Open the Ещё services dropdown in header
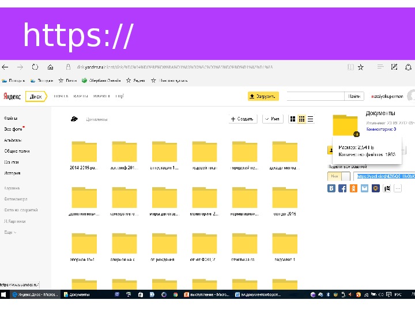Image resolution: width=415 pixels, height=311 pixels. coord(119,96)
